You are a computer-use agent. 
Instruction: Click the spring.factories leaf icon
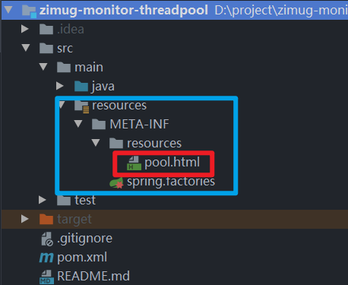coord(116,182)
